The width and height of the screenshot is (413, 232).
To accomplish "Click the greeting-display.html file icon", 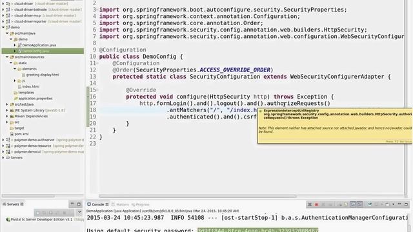I will pos(23,75).
